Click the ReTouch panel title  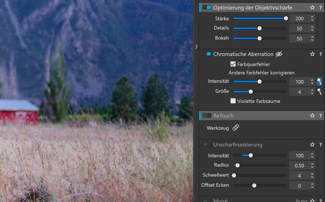click(223, 116)
